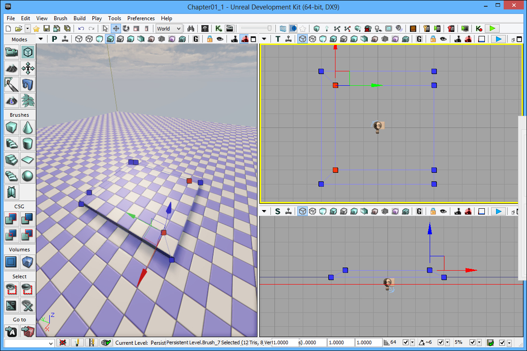Toggle the Top viewport eye visibility icon
527x351 pixels.
coord(444,39)
